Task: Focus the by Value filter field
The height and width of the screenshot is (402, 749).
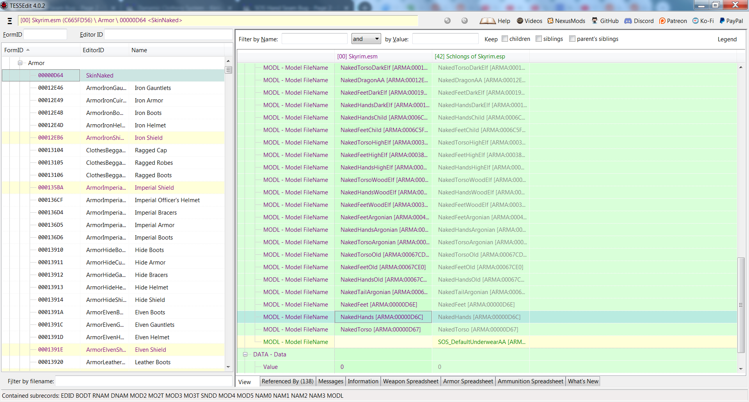Action: click(x=445, y=39)
